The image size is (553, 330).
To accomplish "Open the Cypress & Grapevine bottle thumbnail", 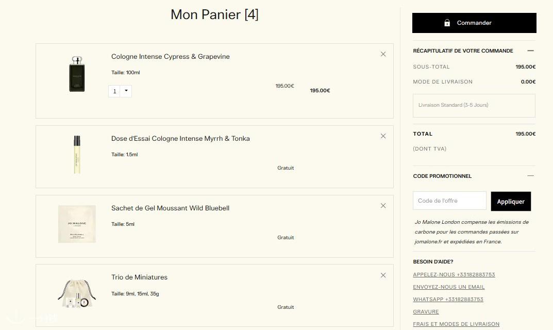I will click(x=77, y=74).
